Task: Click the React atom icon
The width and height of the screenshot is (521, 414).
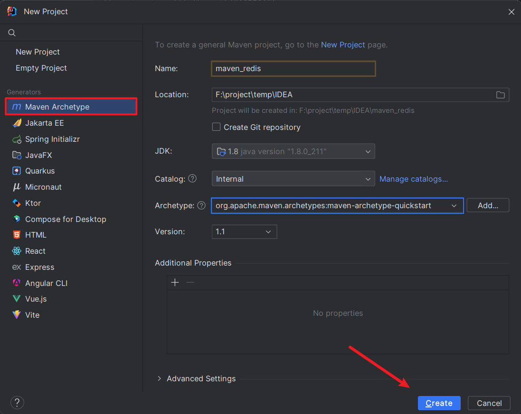Action: pos(16,251)
